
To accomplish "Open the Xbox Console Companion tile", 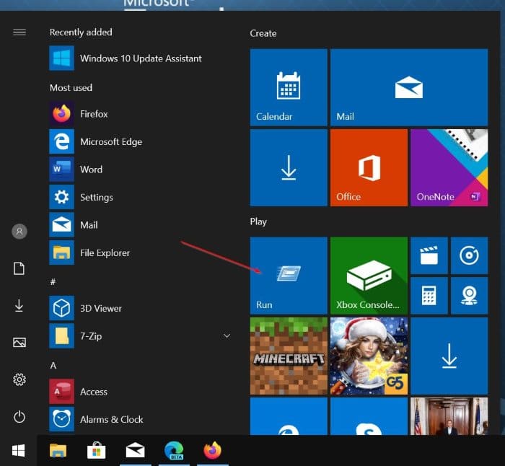I will pos(369,276).
